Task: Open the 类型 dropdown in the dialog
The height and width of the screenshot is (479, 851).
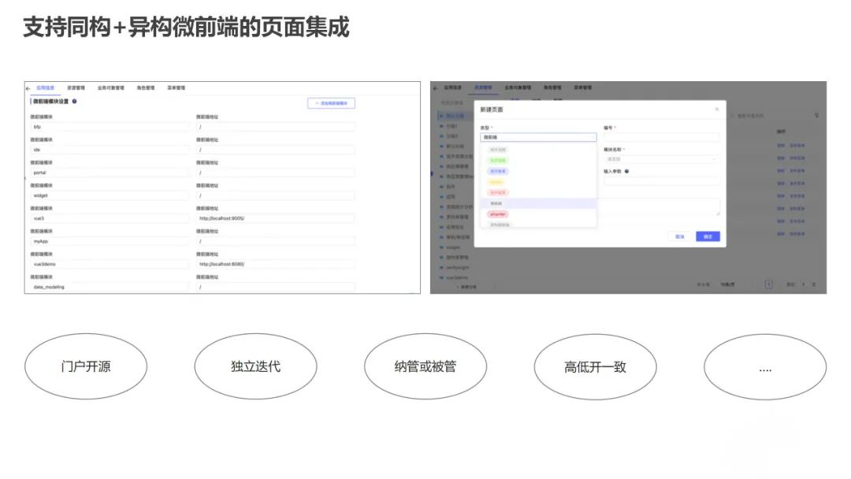Action: coord(538,137)
